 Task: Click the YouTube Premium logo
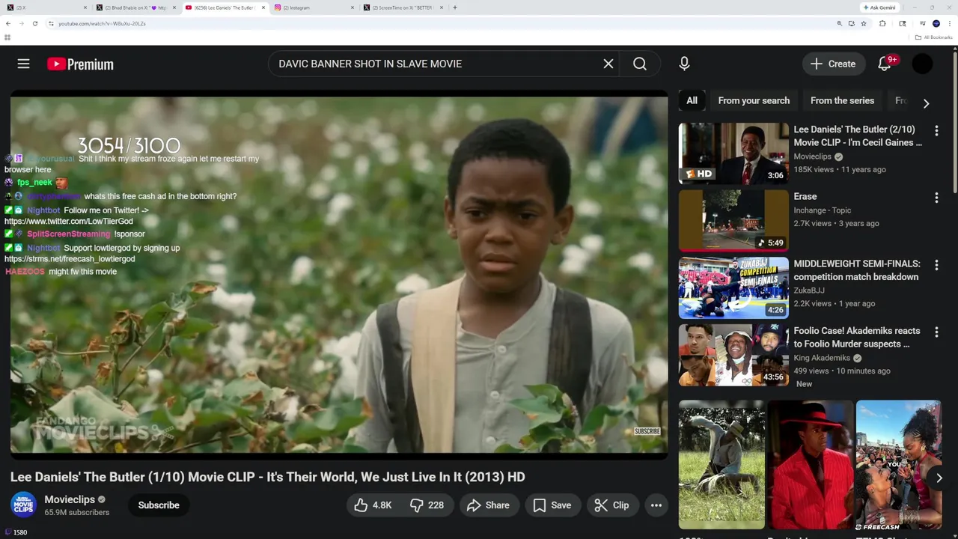pos(80,64)
